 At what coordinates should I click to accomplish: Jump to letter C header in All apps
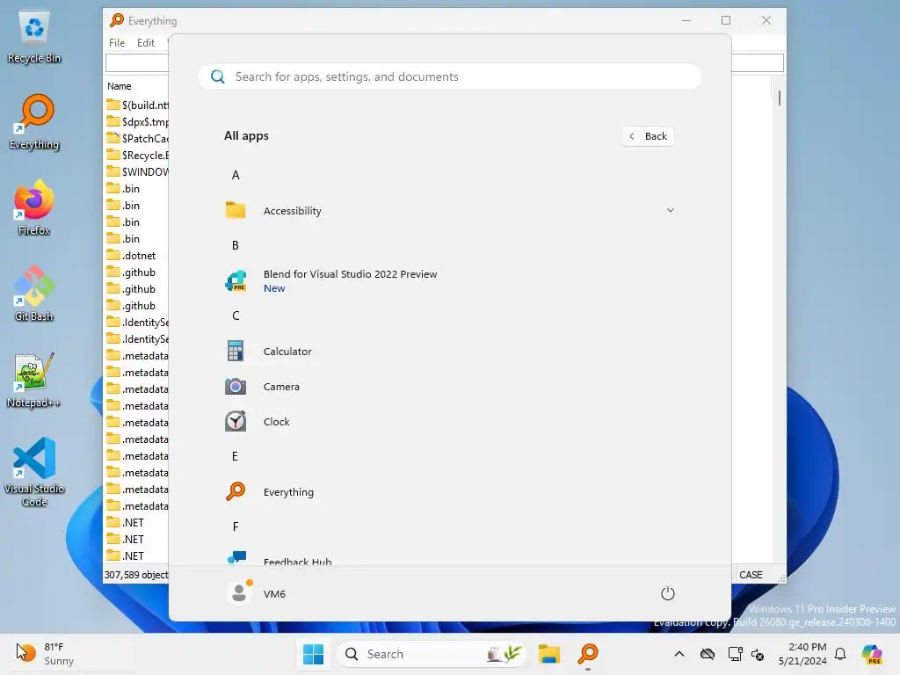(x=236, y=316)
